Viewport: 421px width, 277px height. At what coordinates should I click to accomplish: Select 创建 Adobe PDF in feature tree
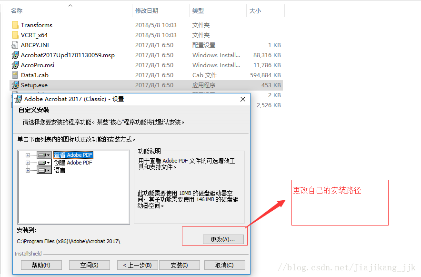tap(73, 163)
